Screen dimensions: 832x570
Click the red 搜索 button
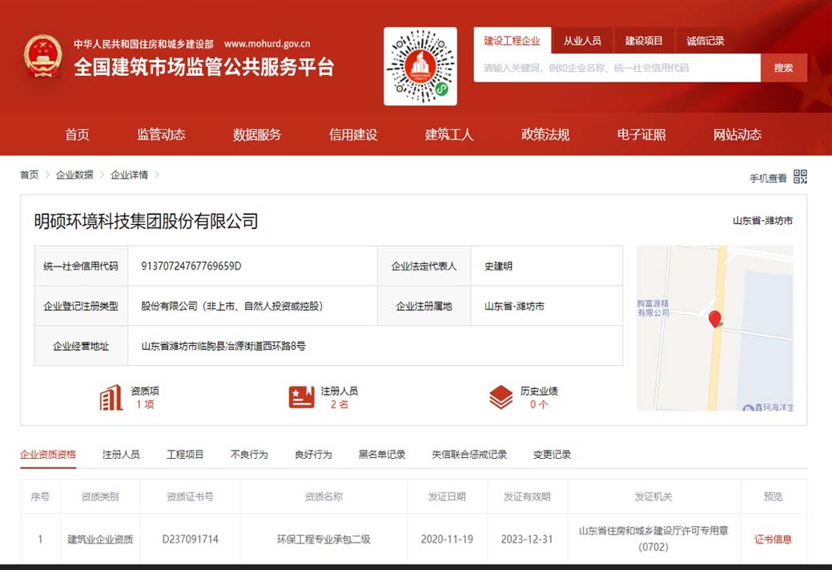784,68
